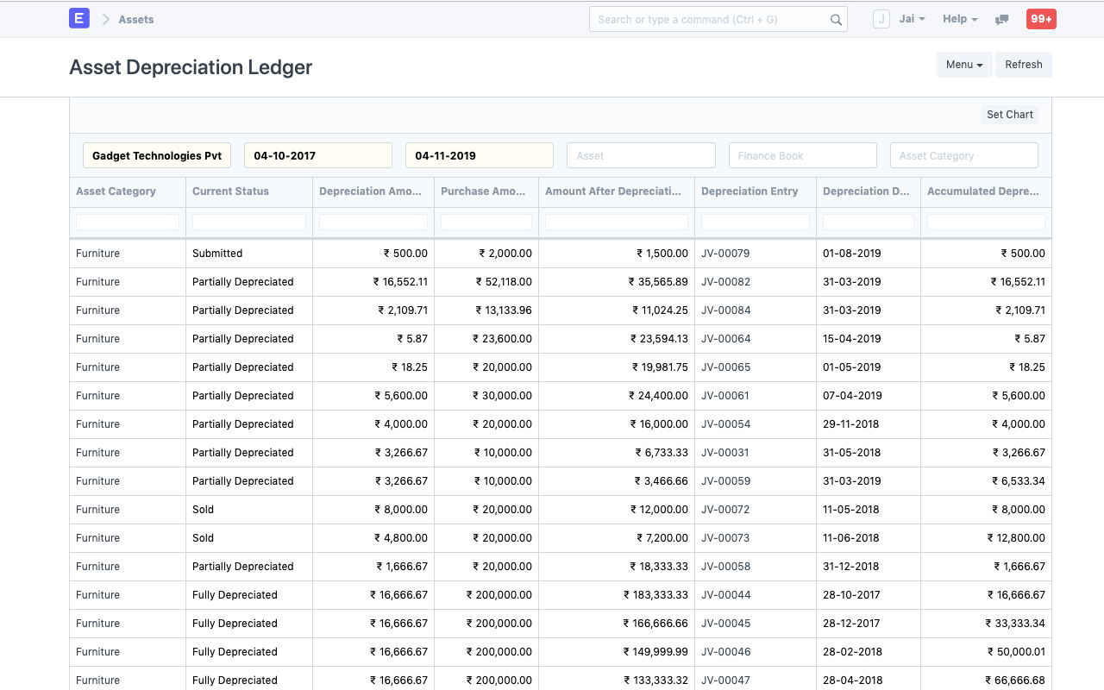This screenshot has height=690, width=1104.
Task: Open journal entry JV-00044
Action: pos(724,594)
